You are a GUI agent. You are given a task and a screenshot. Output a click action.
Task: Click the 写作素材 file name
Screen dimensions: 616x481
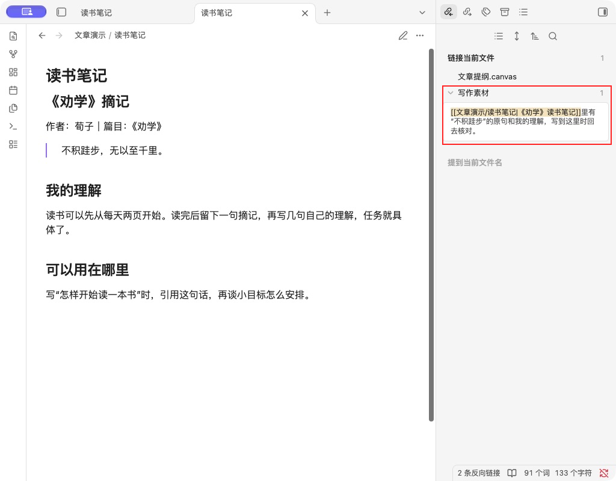point(473,93)
